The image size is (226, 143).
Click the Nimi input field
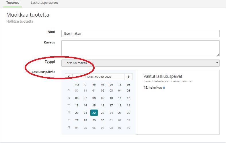tap(140, 33)
